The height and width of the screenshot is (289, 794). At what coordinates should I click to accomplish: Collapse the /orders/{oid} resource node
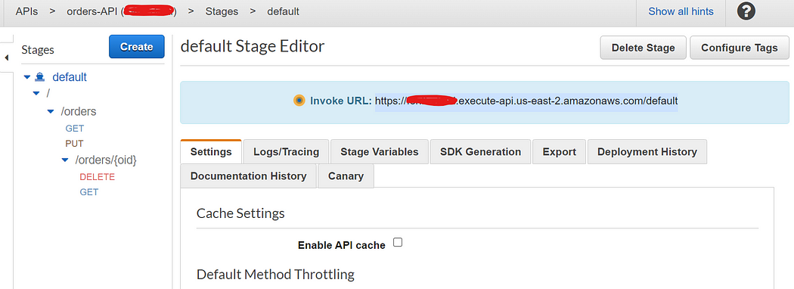pos(65,160)
